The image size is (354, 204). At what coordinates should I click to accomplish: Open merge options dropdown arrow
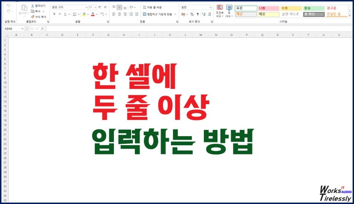pos(175,14)
